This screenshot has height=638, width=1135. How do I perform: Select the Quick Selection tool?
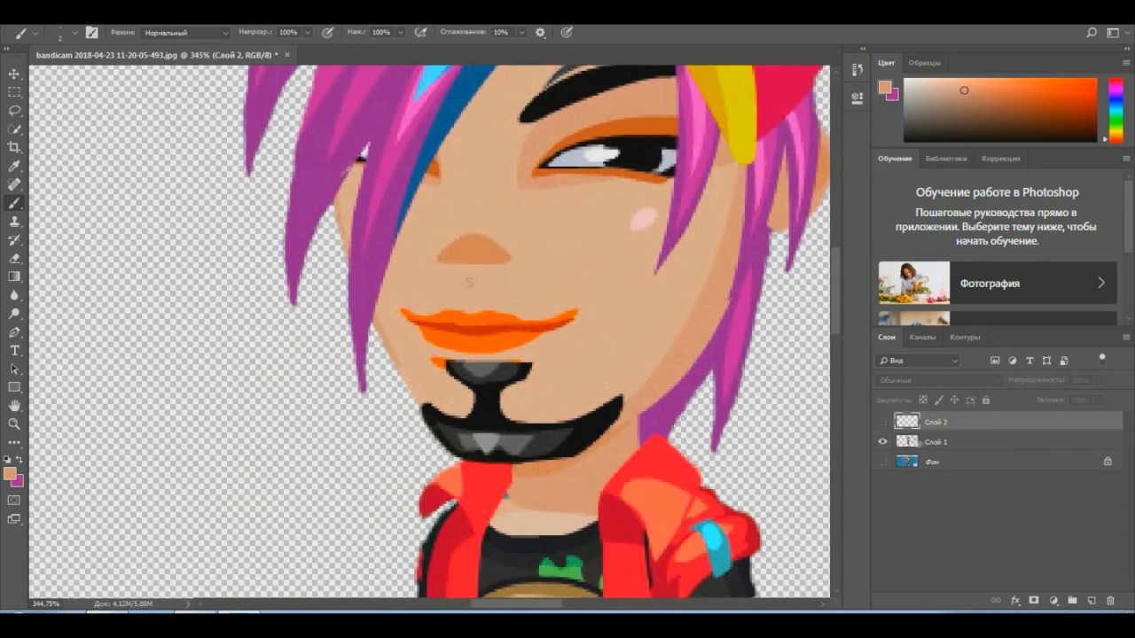coord(14,129)
